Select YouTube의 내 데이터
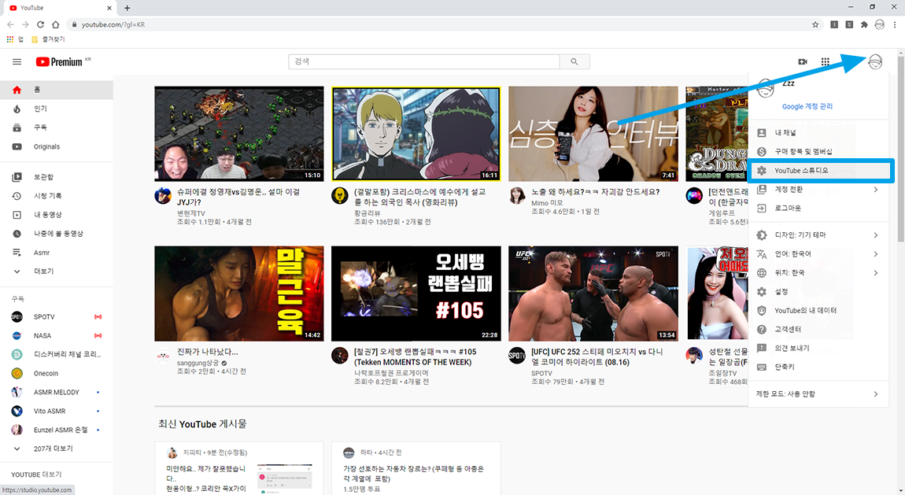 [x=818, y=310]
